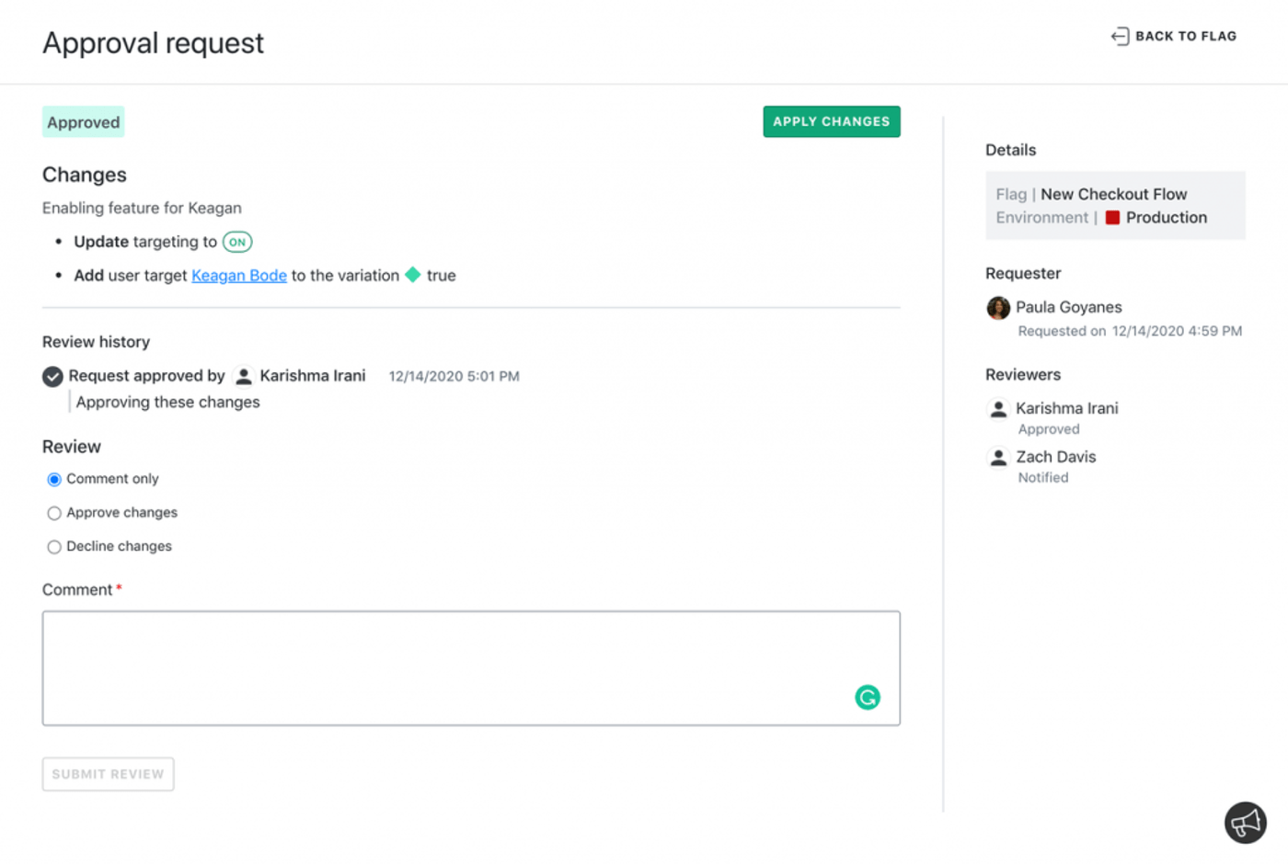Image resolution: width=1288 pixels, height=865 pixels.
Task: Click the Back to Flag text link
Action: [1186, 36]
